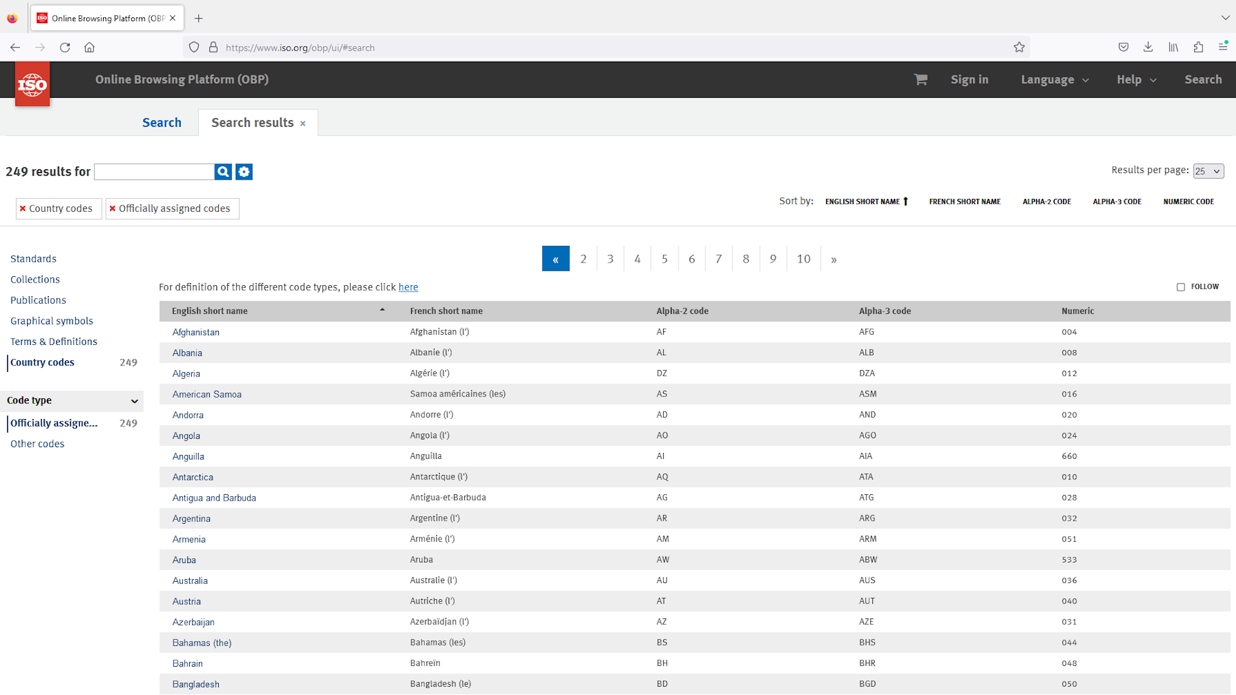Viewport: 1236px width, 695px height.
Task: Click the advanced search settings gear icon
Action: pos(243,171)
